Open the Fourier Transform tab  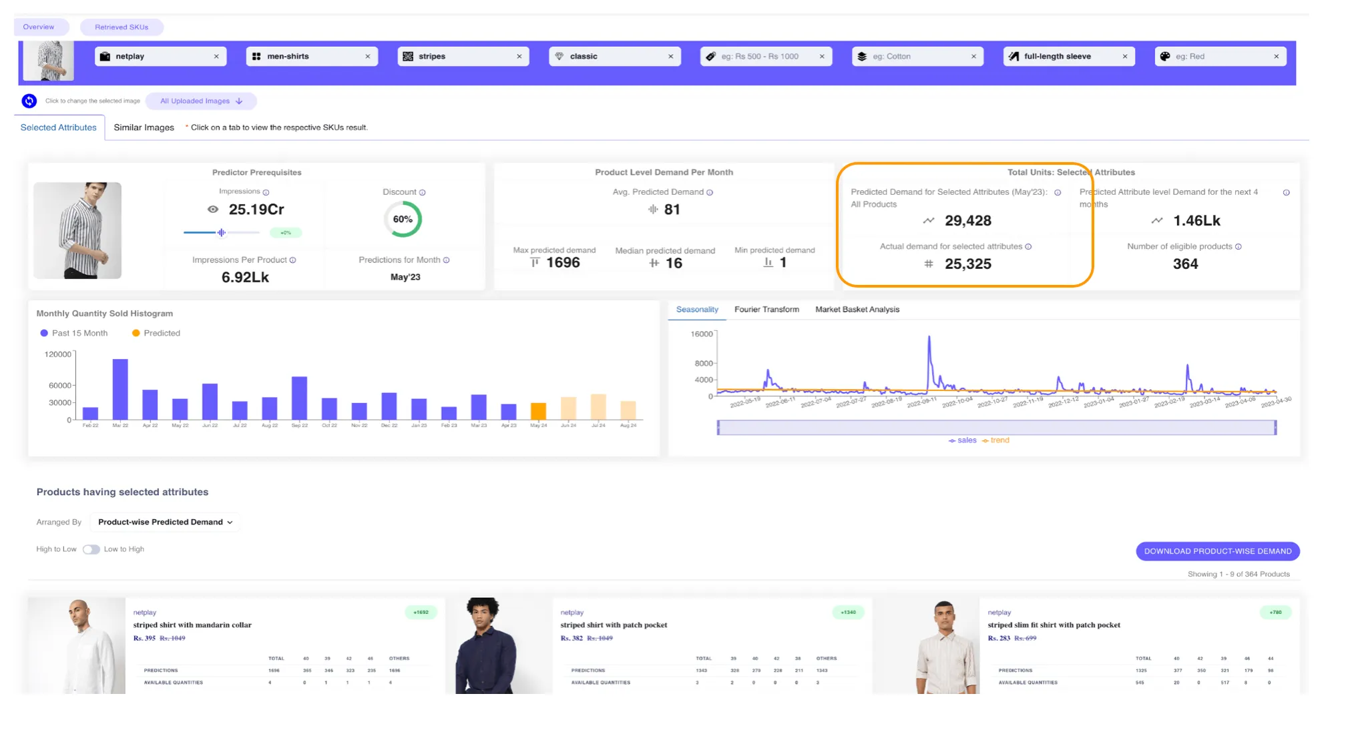pos(766,310)
